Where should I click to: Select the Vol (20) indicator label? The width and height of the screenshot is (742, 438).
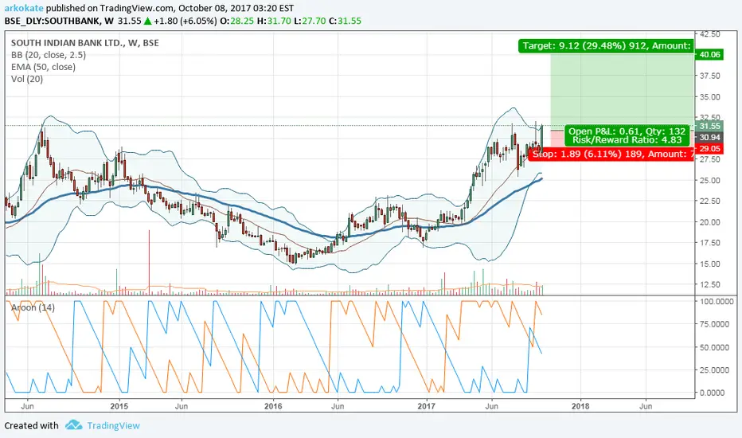point(27,79)
